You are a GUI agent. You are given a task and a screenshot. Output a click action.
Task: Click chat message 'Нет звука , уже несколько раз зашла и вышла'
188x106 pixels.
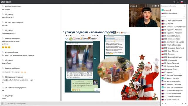pos(18,55)
